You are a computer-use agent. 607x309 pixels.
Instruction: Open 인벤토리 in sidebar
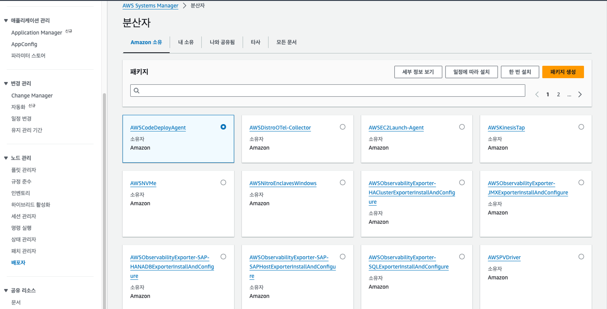[21, 193]
